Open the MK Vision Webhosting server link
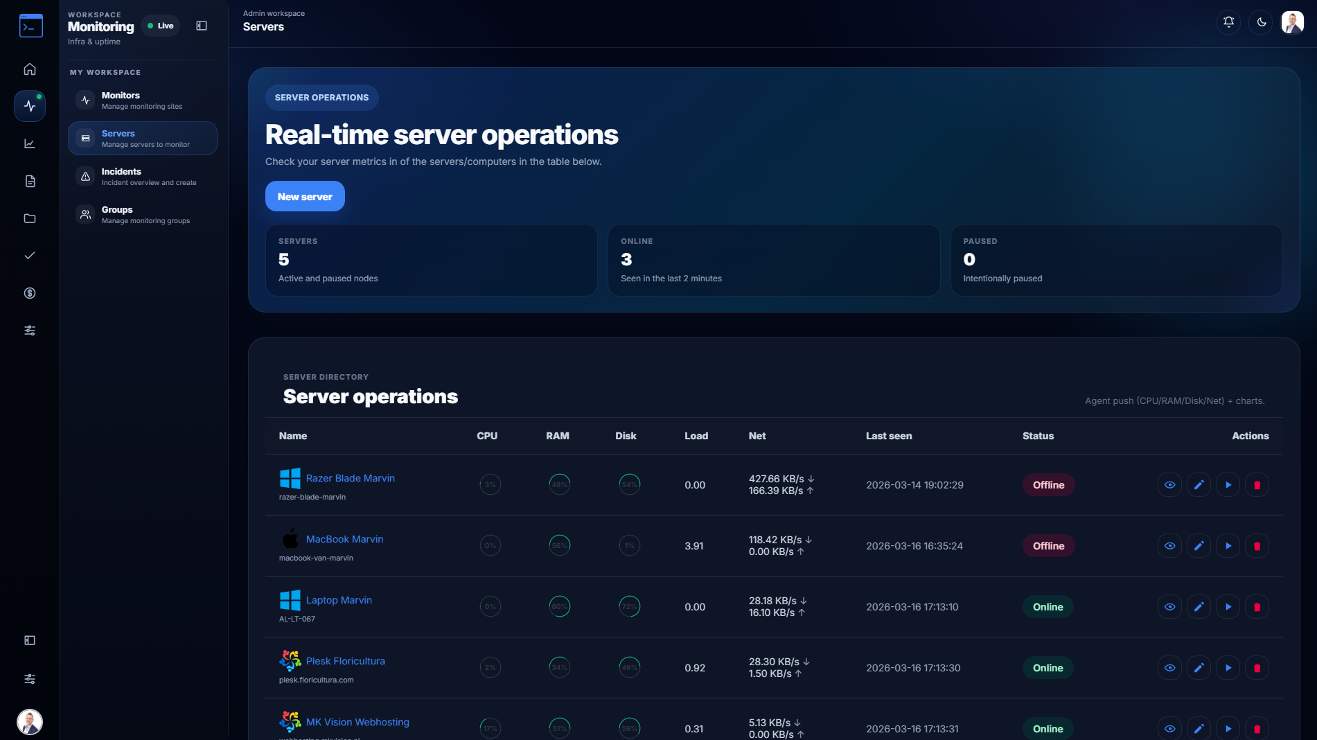Screen dimensions: 1317x740 click(357, 722)
